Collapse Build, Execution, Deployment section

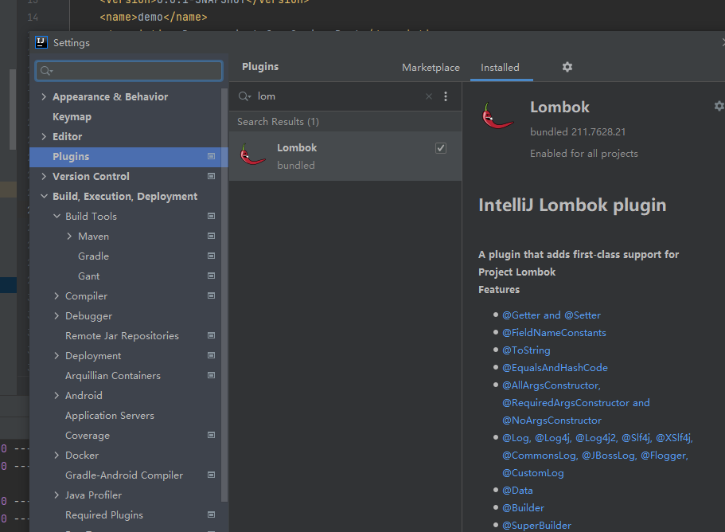point(44,196)
